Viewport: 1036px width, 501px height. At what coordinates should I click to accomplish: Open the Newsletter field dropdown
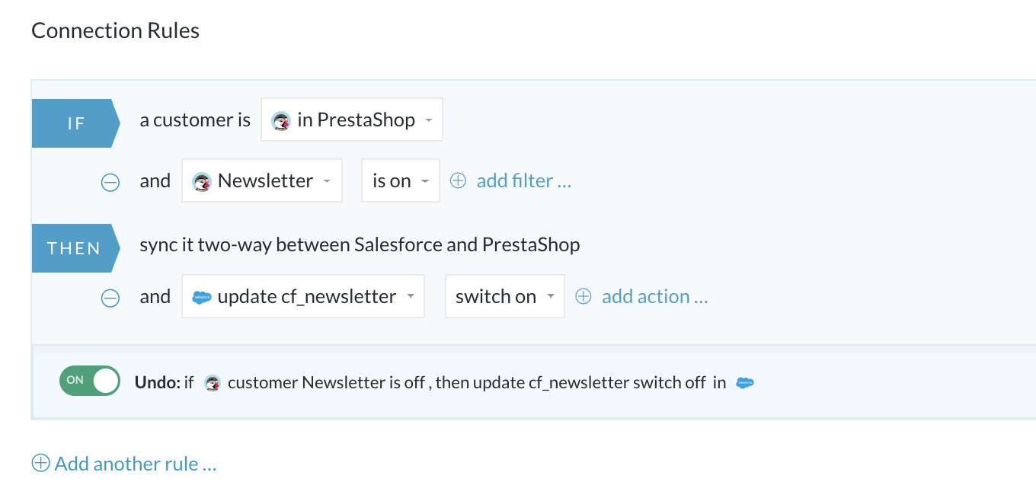pos(262,180)
